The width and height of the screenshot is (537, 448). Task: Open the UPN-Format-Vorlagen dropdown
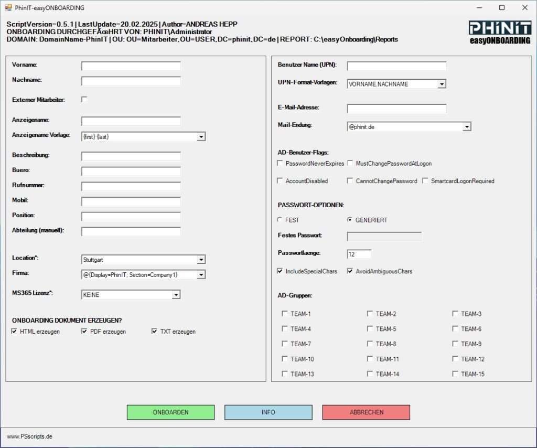442,83
